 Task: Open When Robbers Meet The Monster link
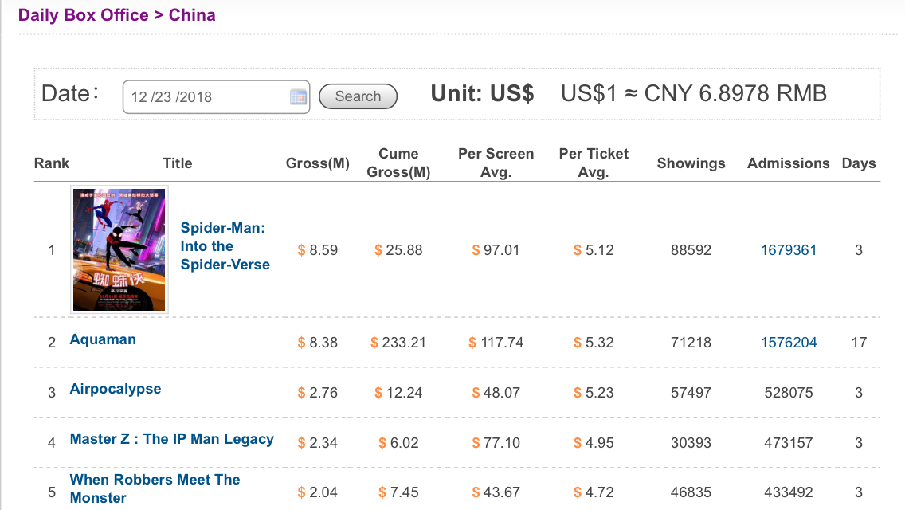tap(155, 488)
